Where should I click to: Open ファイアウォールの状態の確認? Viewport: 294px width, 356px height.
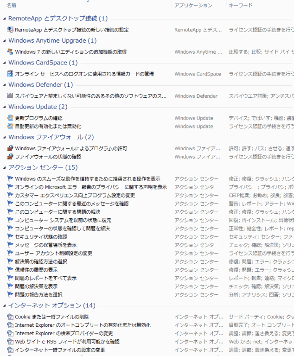48,157
